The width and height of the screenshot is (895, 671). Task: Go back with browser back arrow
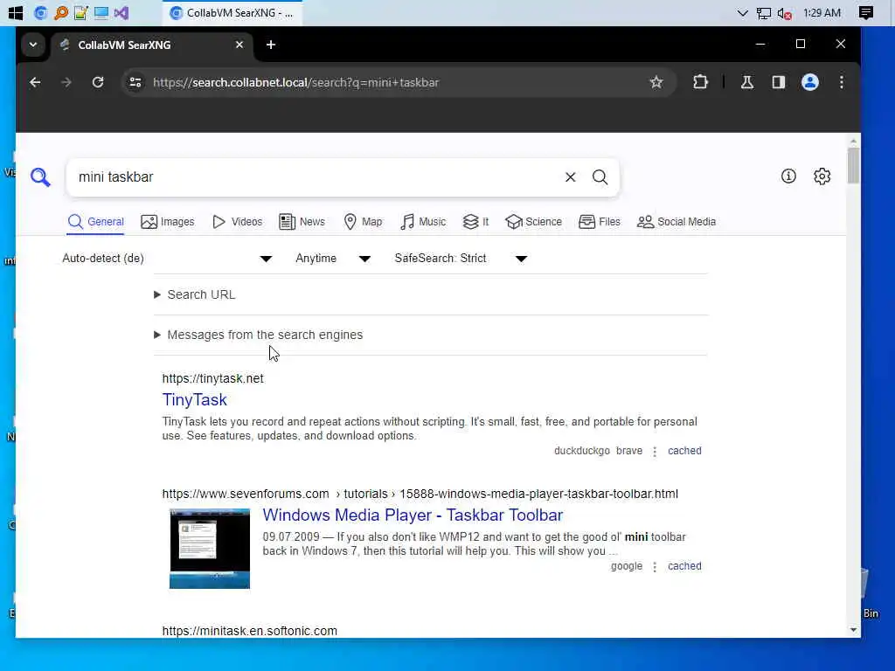click(35, 82)
